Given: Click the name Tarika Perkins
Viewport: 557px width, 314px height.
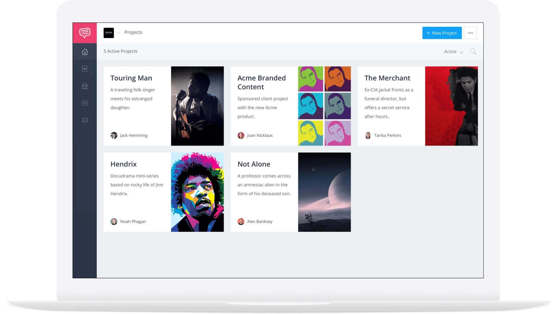Looking at the screenshot, I should pos(387,135).
